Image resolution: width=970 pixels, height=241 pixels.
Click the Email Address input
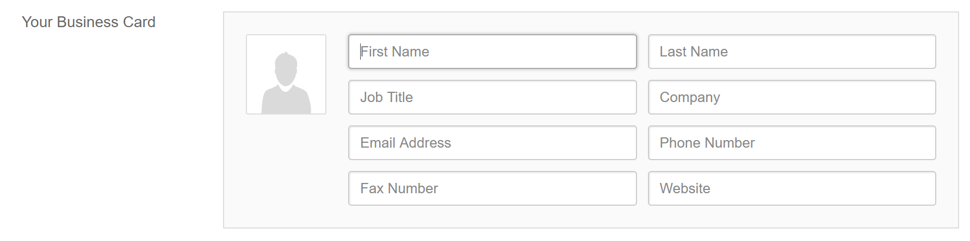pyautogui.click(x=492, y=143)
